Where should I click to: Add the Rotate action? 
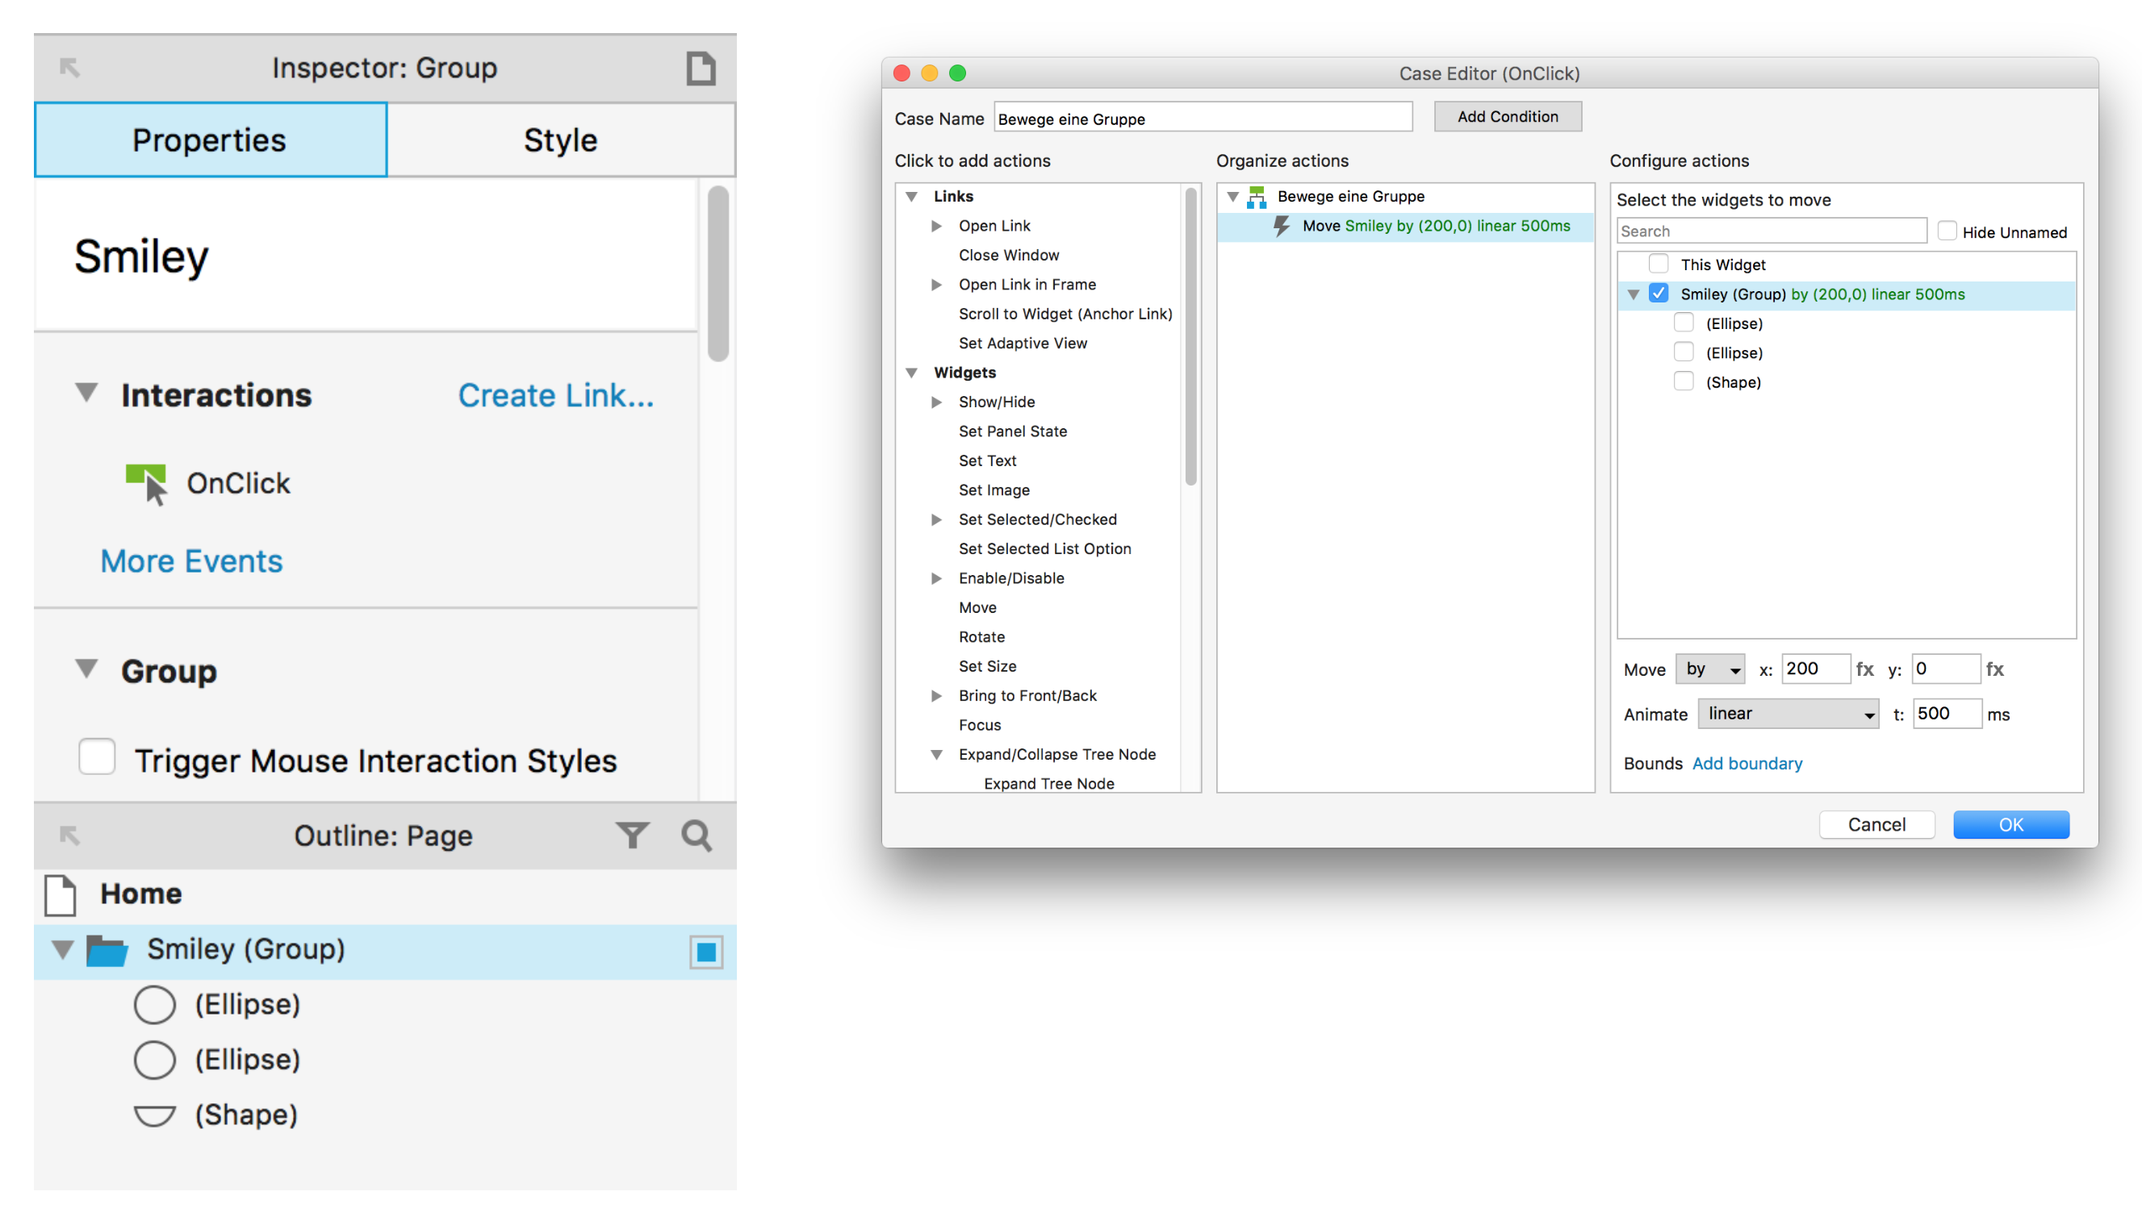coord(981,636)
